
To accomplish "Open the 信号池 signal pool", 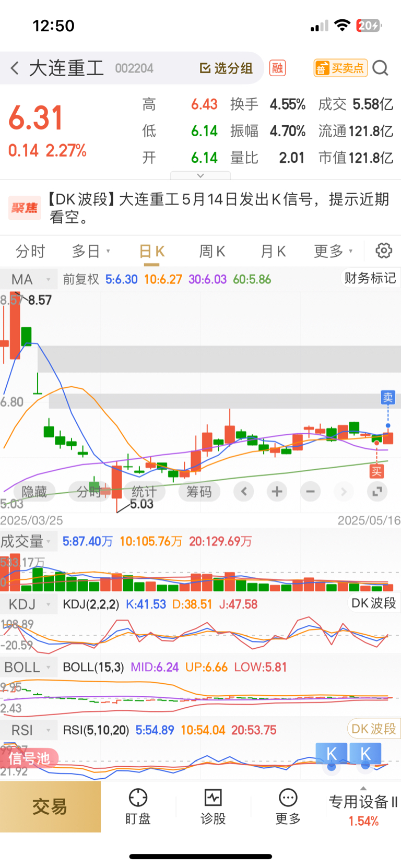I will [x=29, y=758].
